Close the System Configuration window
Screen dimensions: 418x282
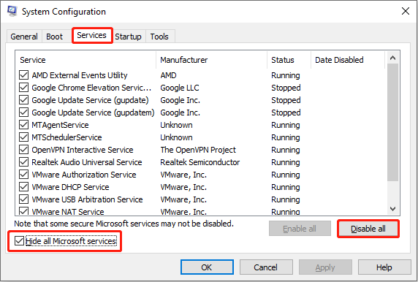(x=406, y=11)
